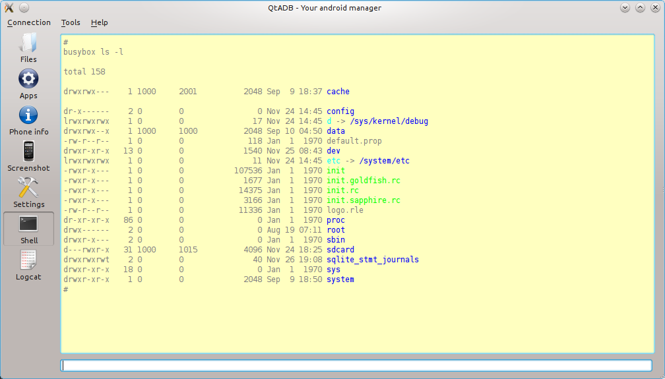Click the round button beside the QtADB title icon
The width and height of the screenshot is (665, 379).
[24, 8]
